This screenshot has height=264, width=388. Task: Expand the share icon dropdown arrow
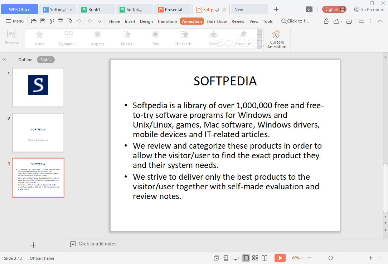(x=341, y=21)
